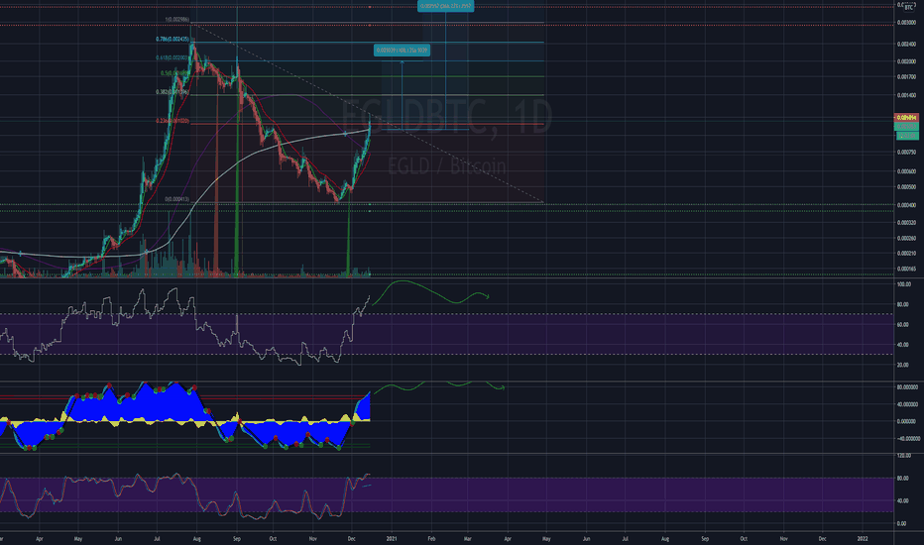Click the lower blue price range measurement label
The image size is (924, 545).
point(402,51)
